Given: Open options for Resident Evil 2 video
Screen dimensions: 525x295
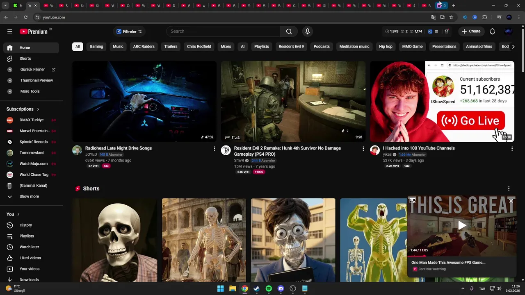Looking at the screenshot, I should (363, 149).
